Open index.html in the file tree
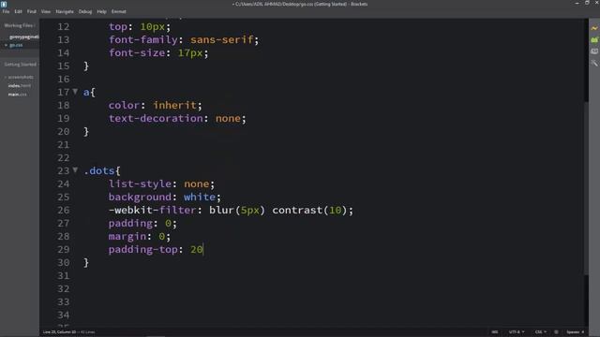The height and width of the screenshot is (337, 600). point(19,85)
